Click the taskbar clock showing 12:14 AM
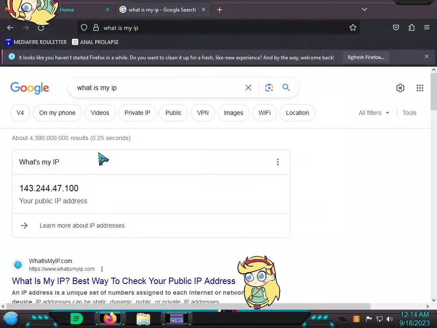The width and height of the screenshot is (437, 328). click(x=414, y=319)
